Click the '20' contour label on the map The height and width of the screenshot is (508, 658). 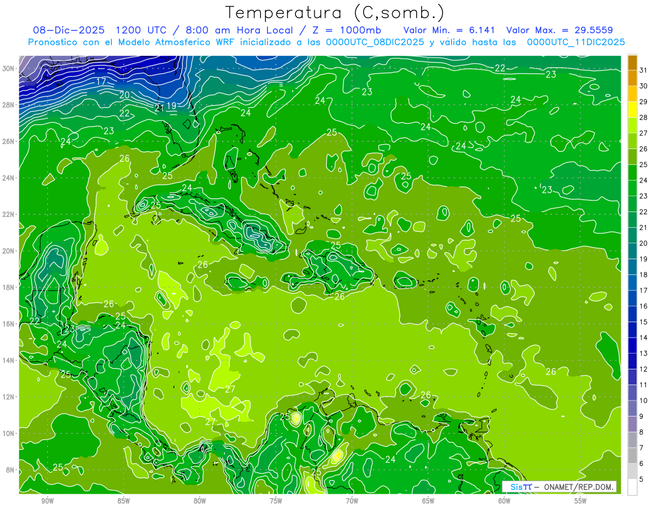coord(124,95)
